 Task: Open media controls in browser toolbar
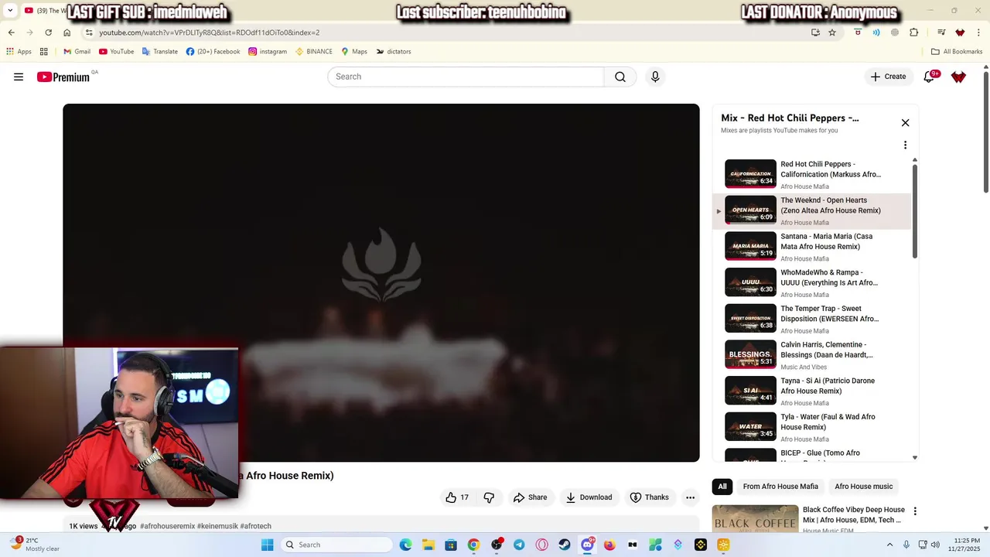(x=941, y=32)
